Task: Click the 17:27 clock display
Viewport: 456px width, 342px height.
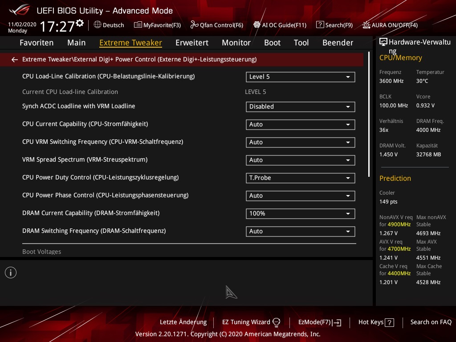Action: (x=57, y=26)
